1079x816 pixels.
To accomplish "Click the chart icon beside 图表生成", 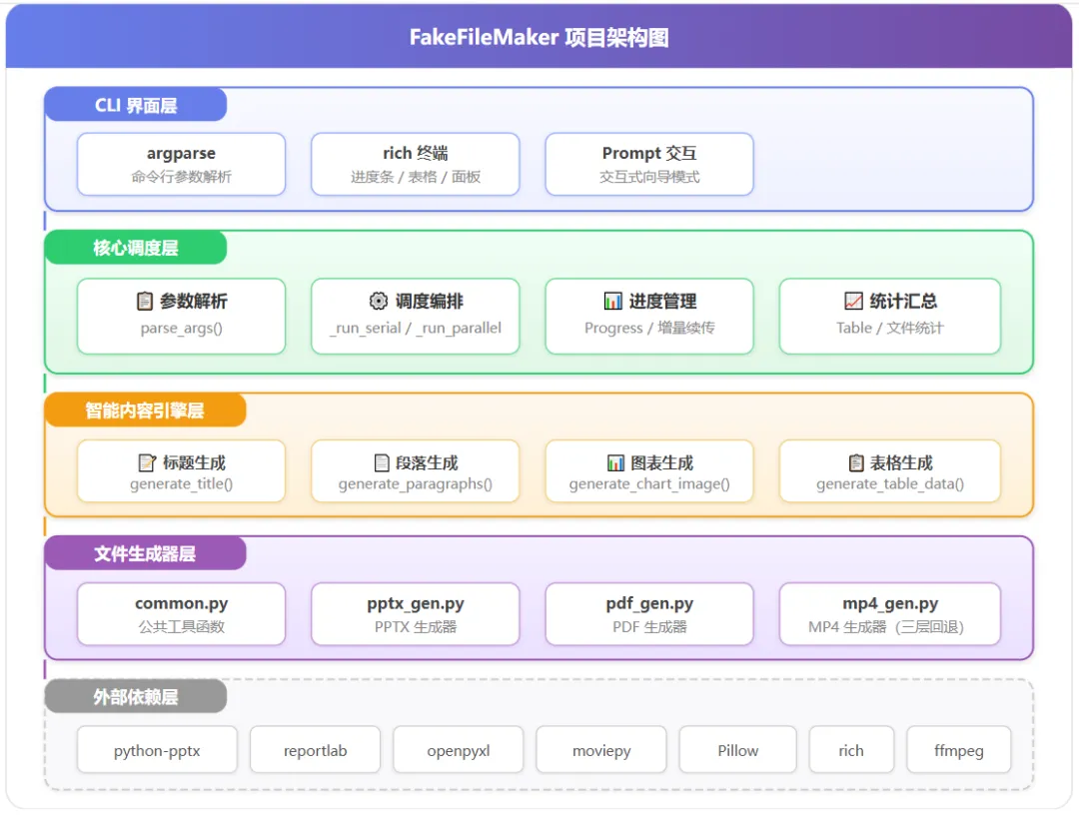I will click(x=615, y=463).
